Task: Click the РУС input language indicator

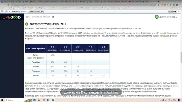Action: [169, 100]
